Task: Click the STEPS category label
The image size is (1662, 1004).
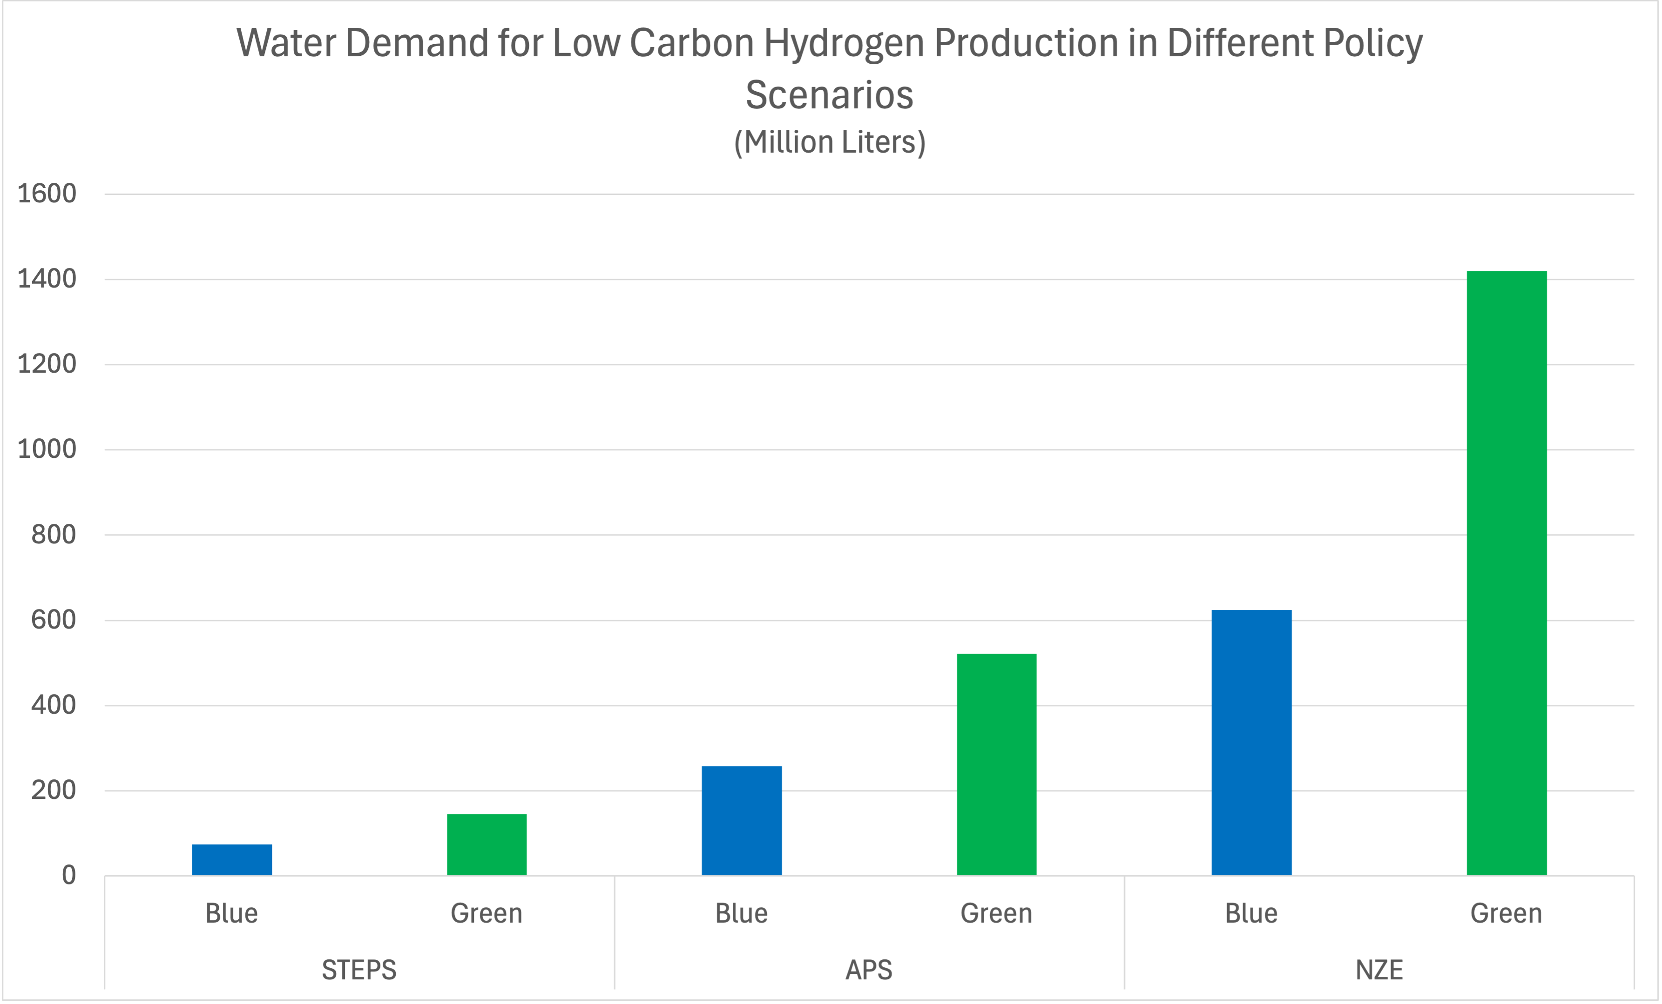Action: tap(359, 970)
